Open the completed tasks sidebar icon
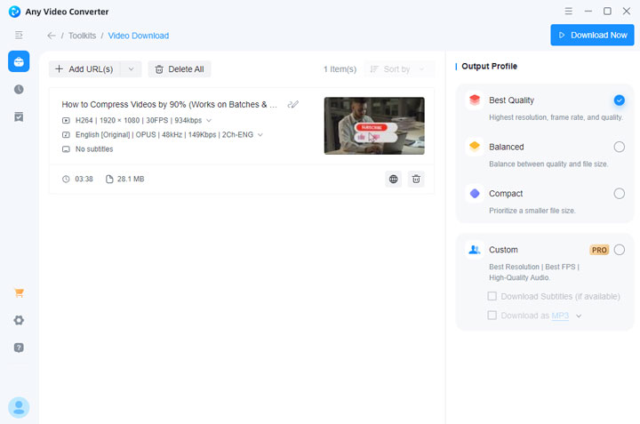 click(x=19, y=117)
